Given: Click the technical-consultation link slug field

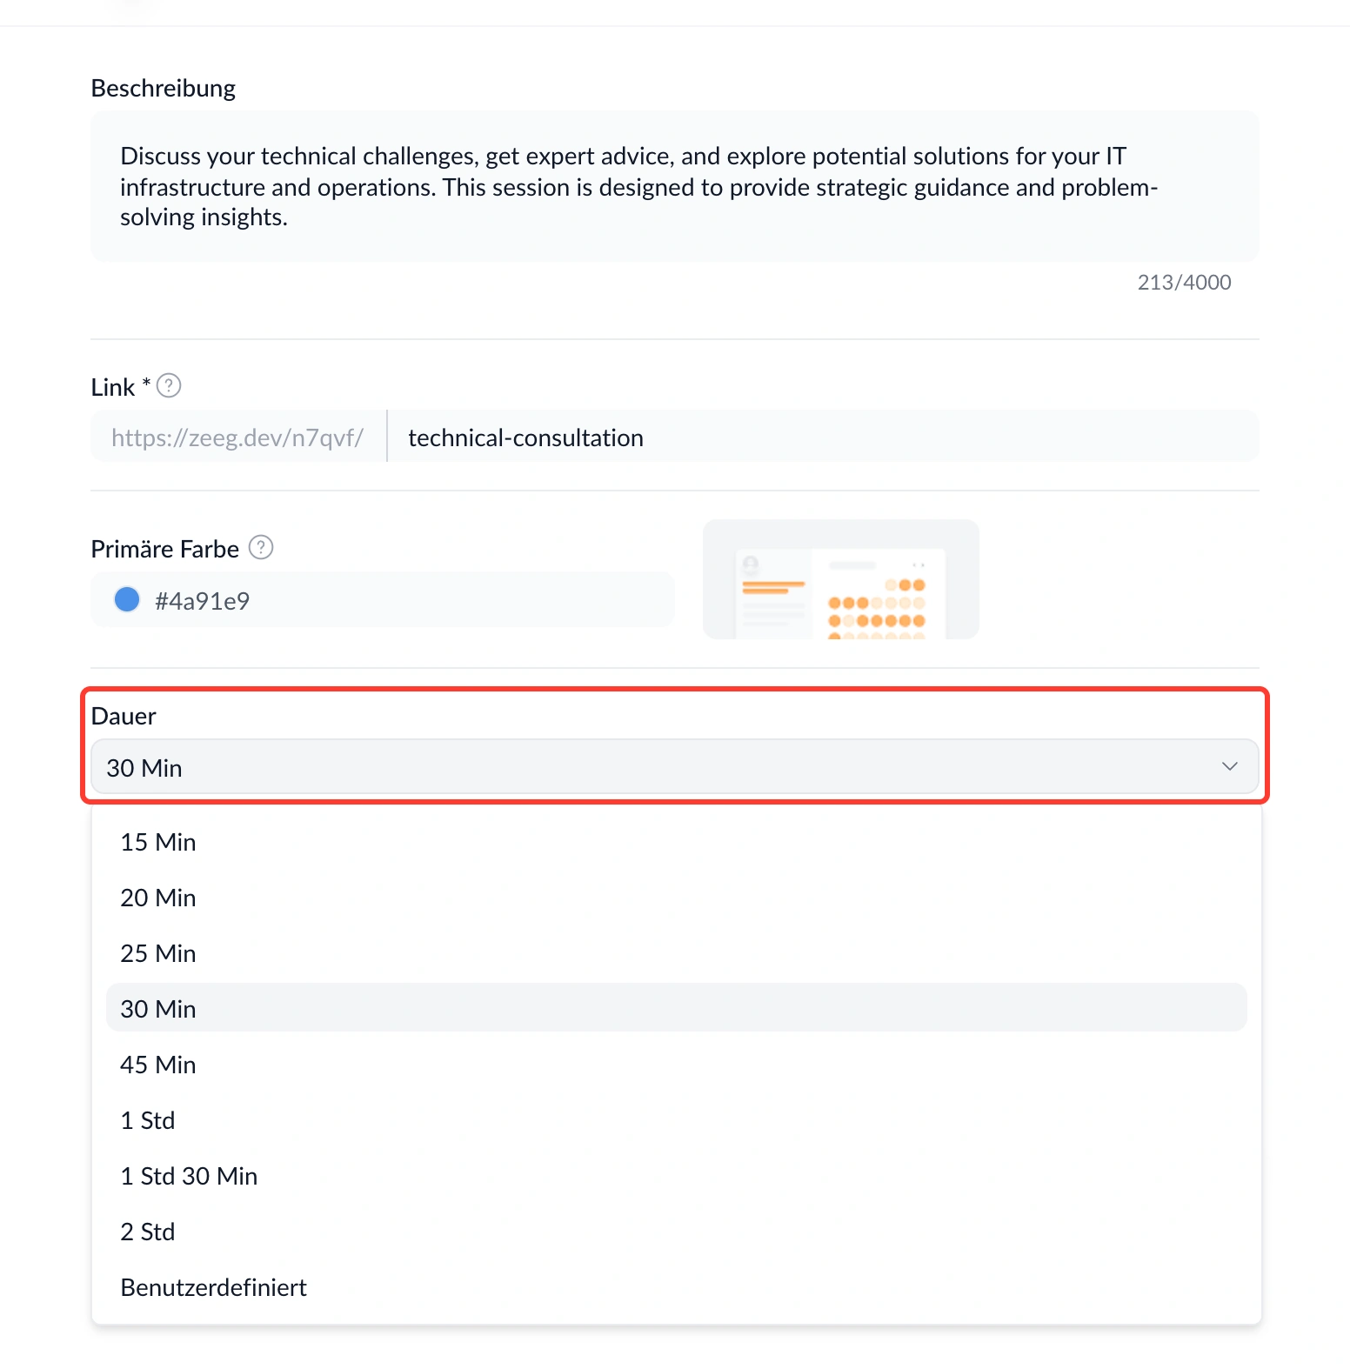Looking at the screenshot, I should coord(823,437).
